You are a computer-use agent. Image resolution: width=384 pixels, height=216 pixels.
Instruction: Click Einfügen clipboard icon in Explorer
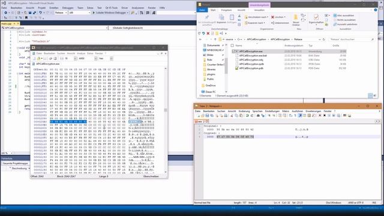[232, 19]
